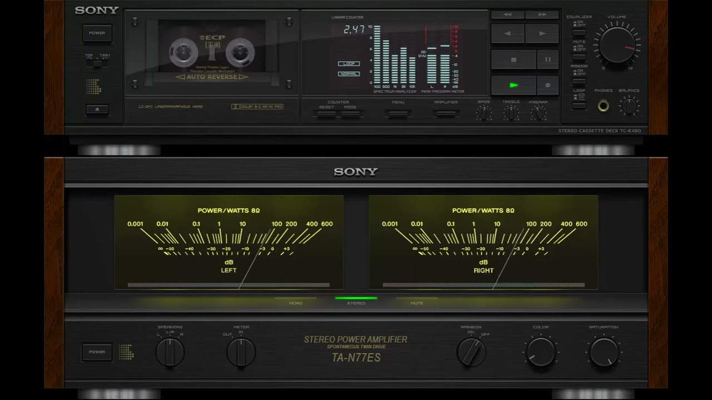Screen dimensions: 712x400
Task: Click the Dolby B-C NR HX PRO badge
Action: (257, 107)
